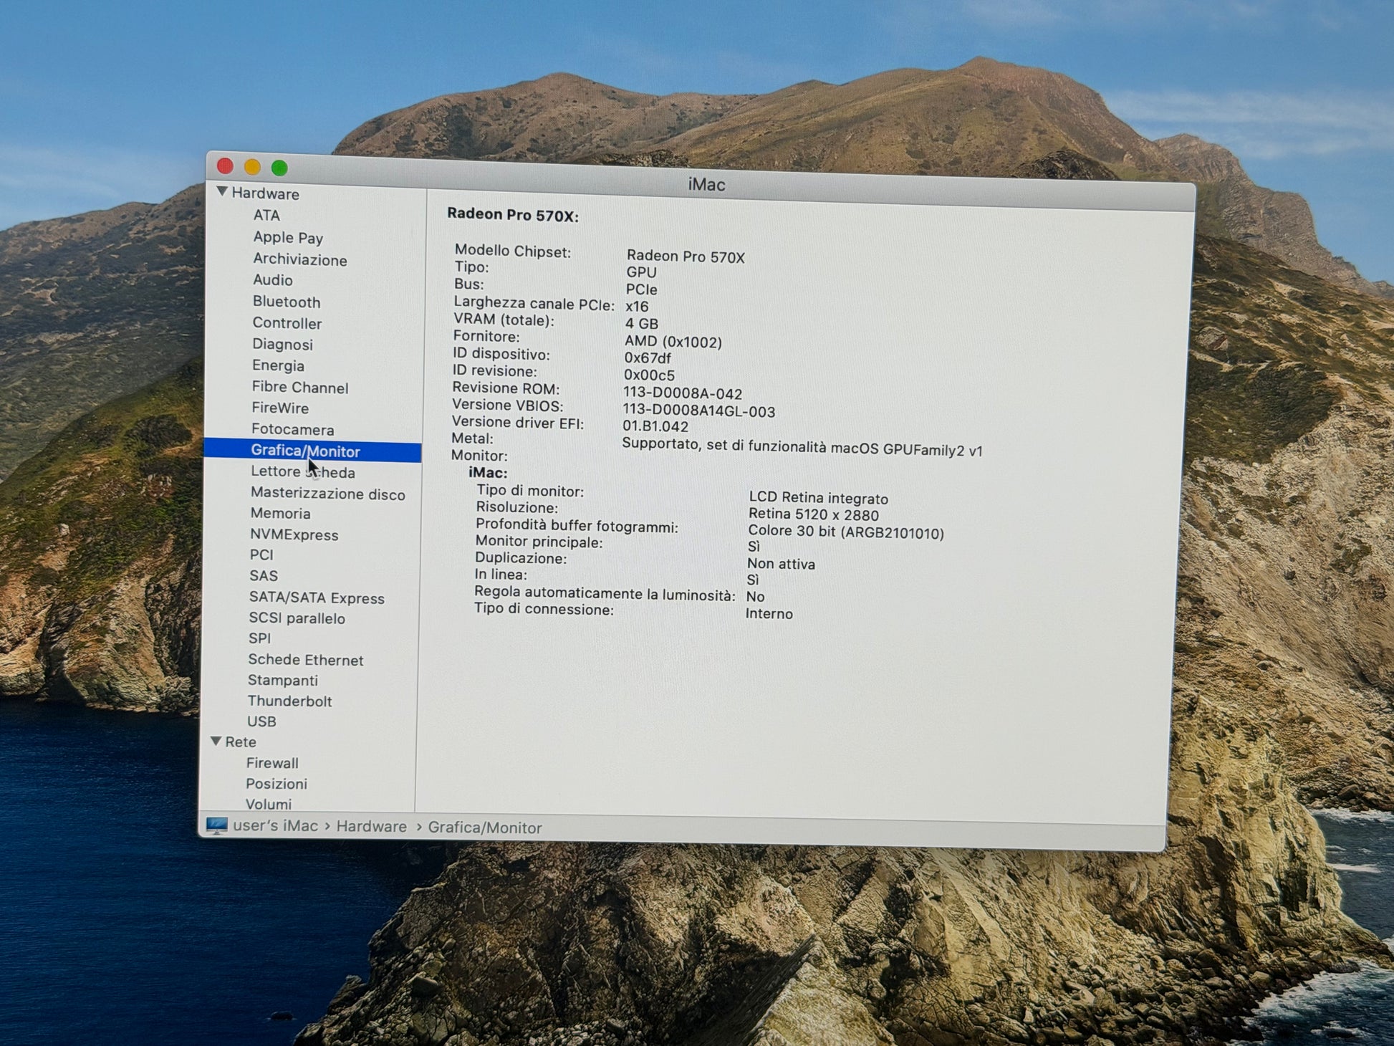
Task: Click the VRAM value "4 GB"
Action: [x=641, y=324]
